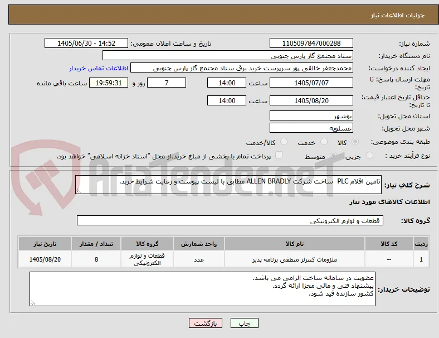
Task: Select the خدمت radio button
Action: tap(324, 142)
